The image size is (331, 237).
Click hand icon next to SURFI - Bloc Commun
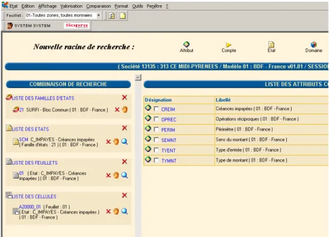coord(125,110)
